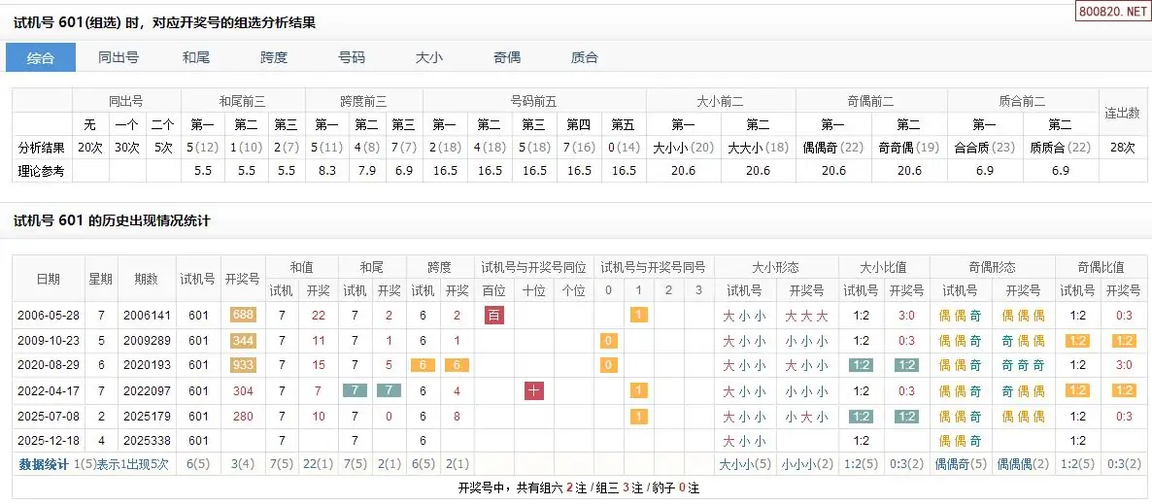Click the date 2025-12-18 cell
1152x504 pixels.
pos(47,442)
